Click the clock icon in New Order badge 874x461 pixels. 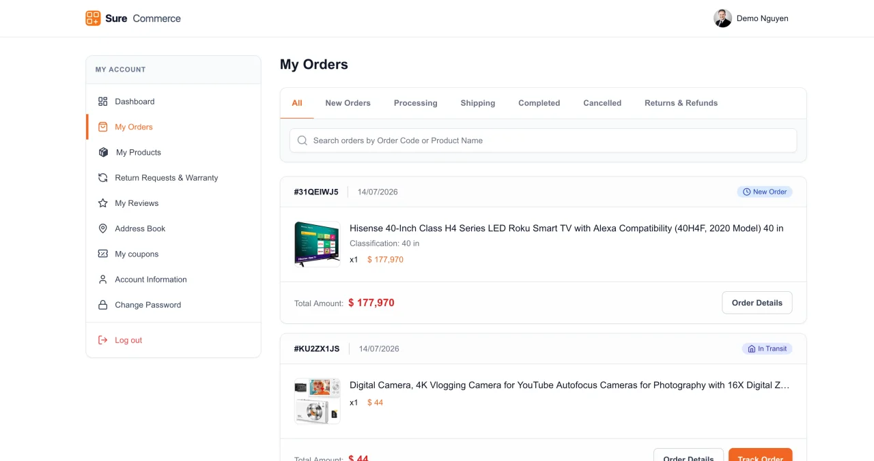[x=746, y=192]
